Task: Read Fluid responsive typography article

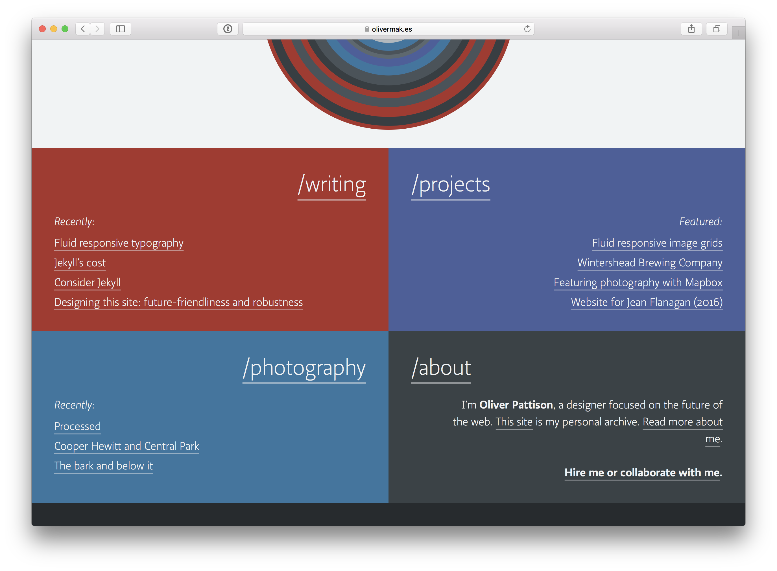Action: coord(119,243)
